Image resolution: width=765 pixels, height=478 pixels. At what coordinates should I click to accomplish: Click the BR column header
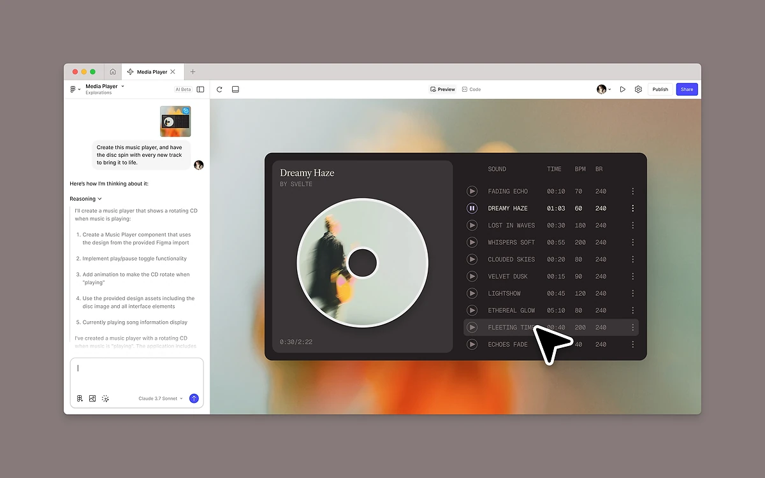point(599,169)
